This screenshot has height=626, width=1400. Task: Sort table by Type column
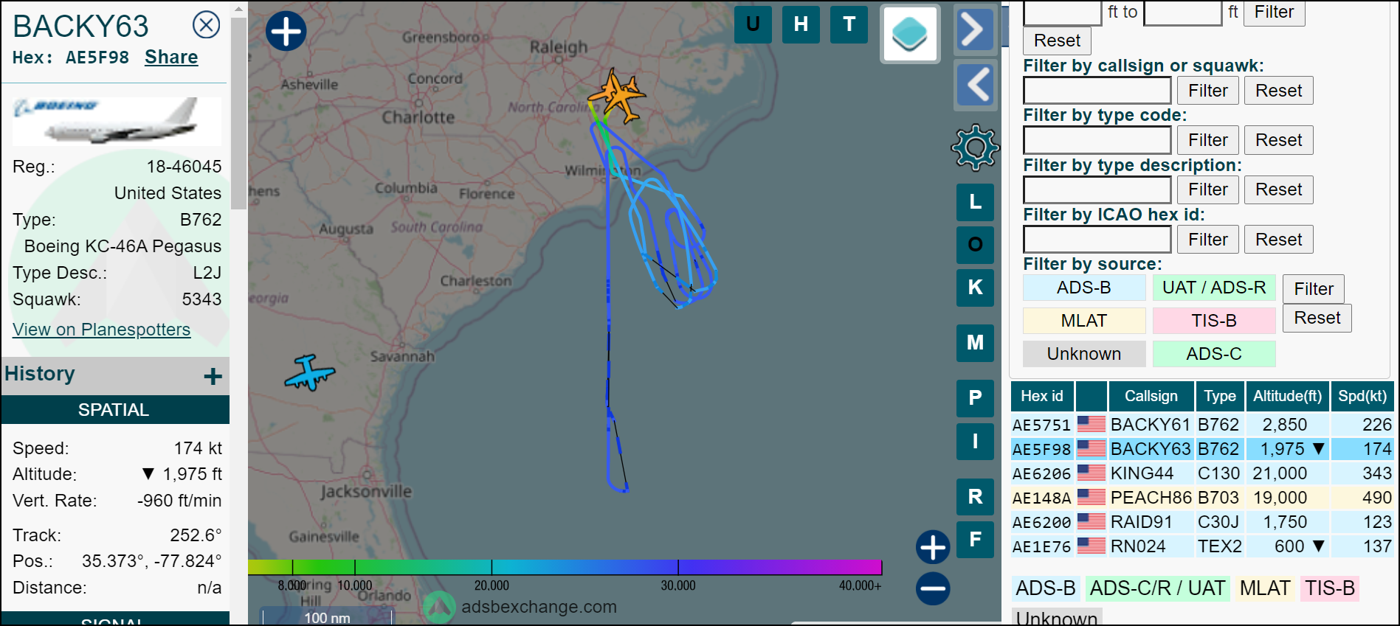[x=1220, y=397]
